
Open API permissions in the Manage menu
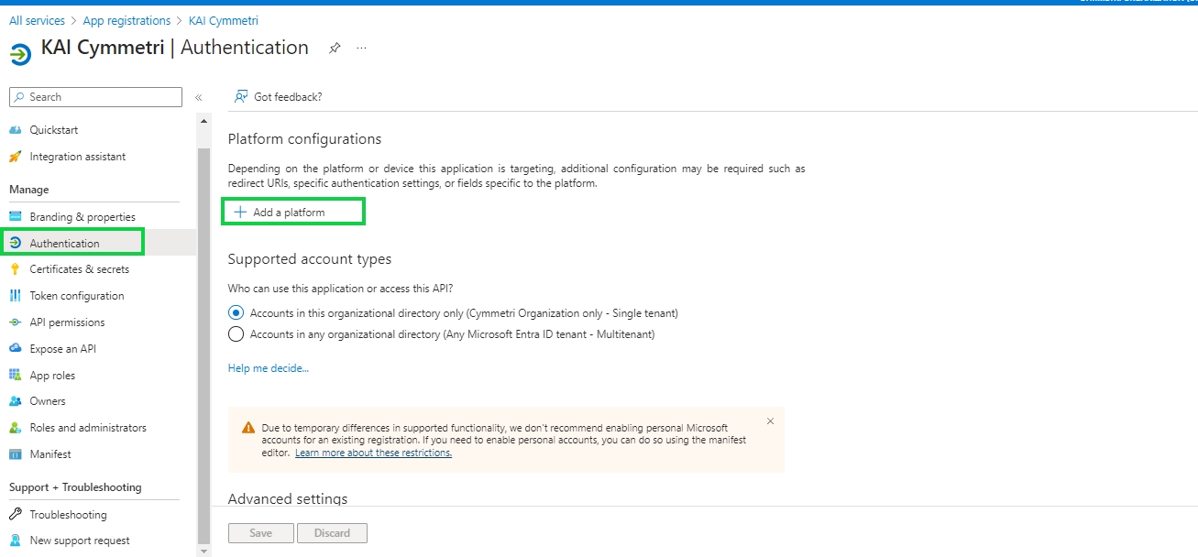67,322
